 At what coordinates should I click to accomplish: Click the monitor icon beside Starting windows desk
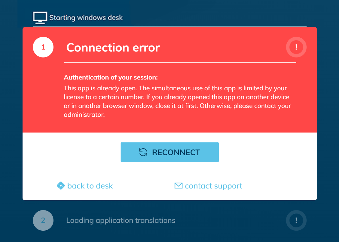pos(40,18)
